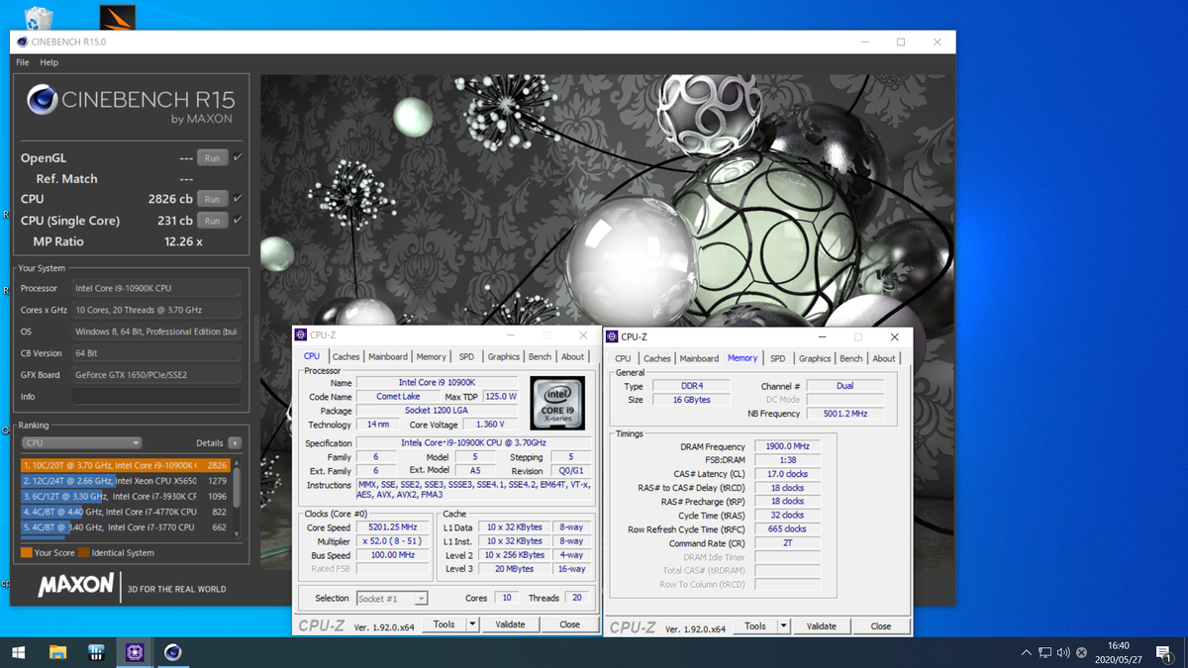1188x668 pixels.
Task: Click Close button in left CPU-Z
Action: pos(569,624)
